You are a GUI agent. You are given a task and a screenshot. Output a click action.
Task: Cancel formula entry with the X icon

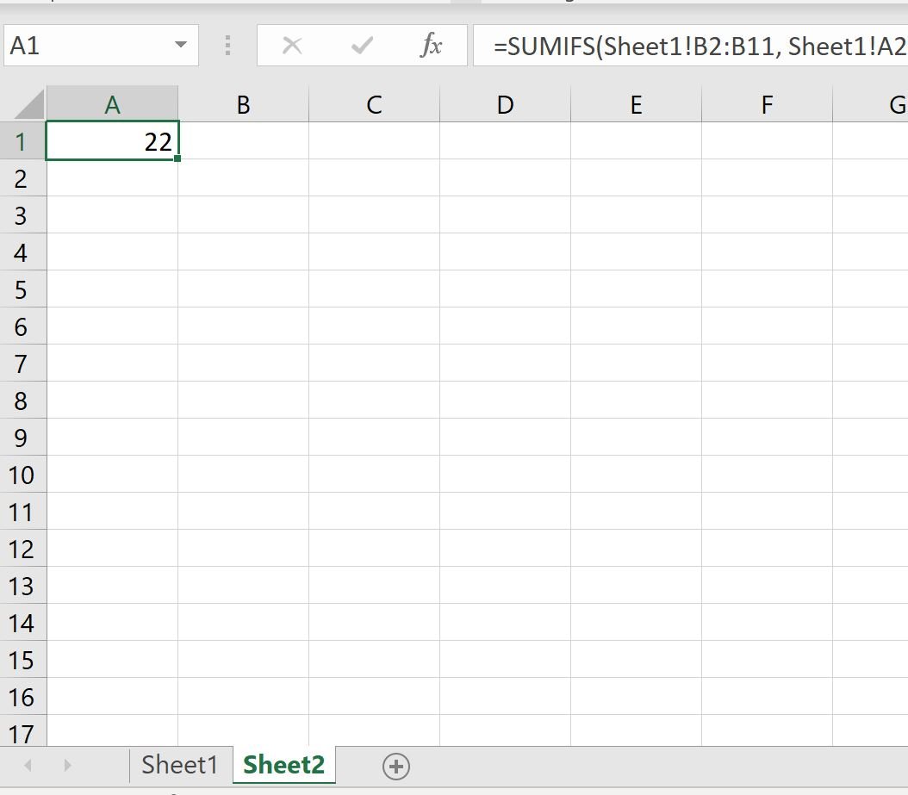click(292, 45)
